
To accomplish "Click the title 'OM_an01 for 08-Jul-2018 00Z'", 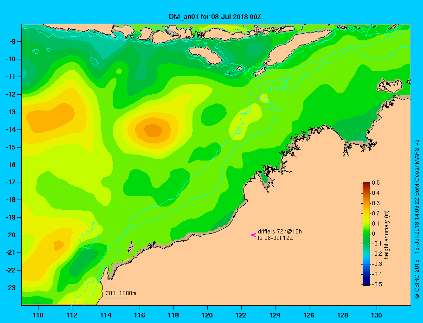I will click(215, 17).
